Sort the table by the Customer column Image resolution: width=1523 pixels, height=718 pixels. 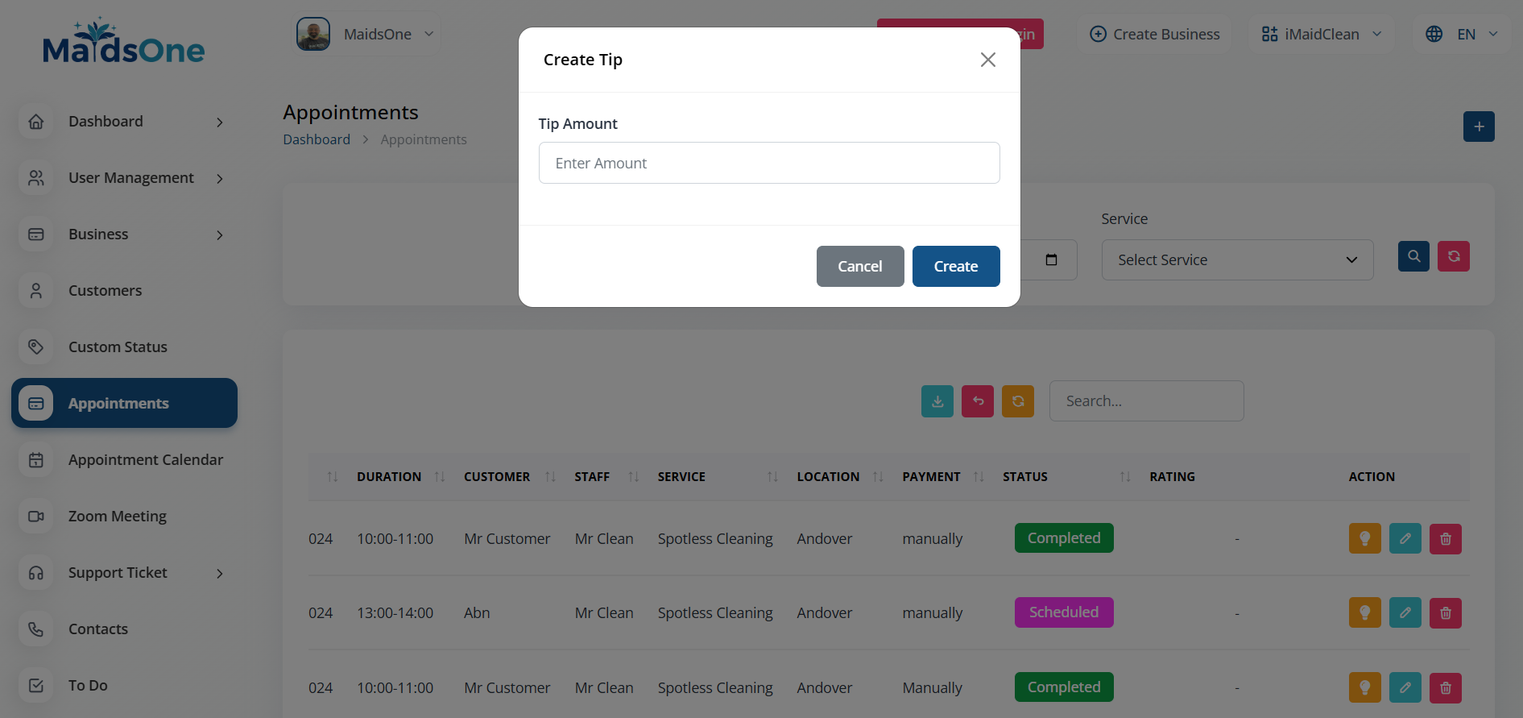[x=550, y=477]
